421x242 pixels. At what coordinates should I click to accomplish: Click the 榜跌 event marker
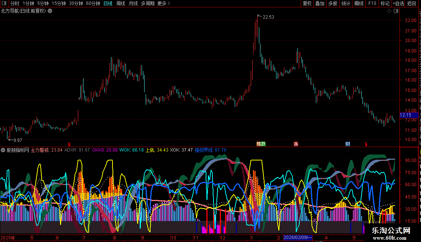261,144
